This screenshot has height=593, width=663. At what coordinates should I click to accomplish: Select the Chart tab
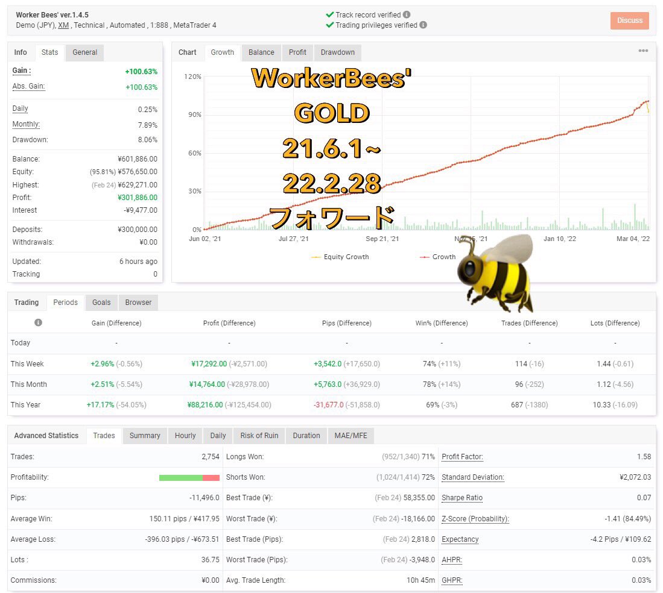(187, 52)
